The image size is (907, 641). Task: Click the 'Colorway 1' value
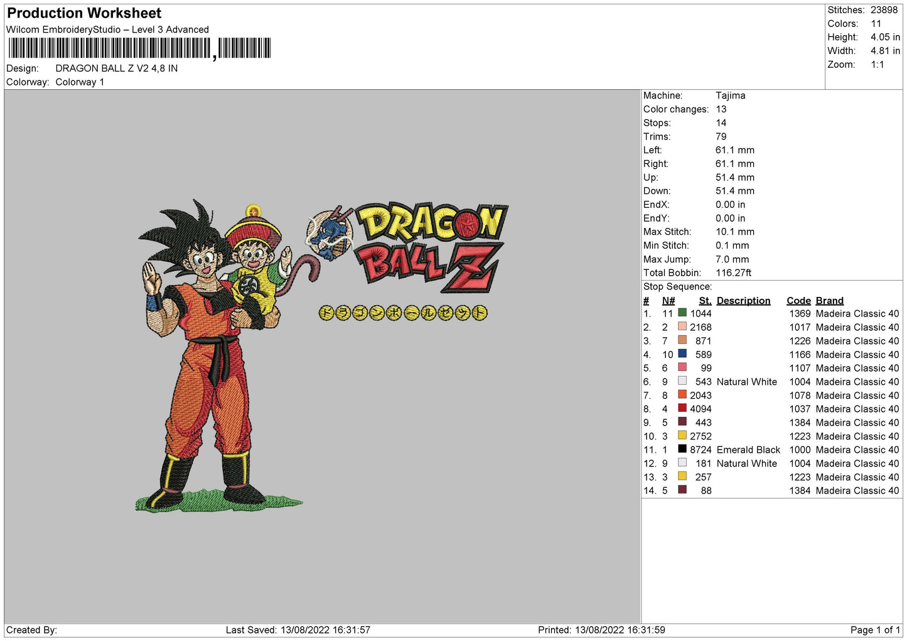pyautogui.click(x=80, y=82)
